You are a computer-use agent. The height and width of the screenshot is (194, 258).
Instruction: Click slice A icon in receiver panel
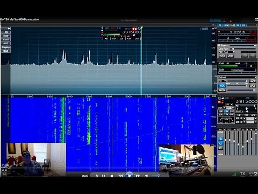219,99
